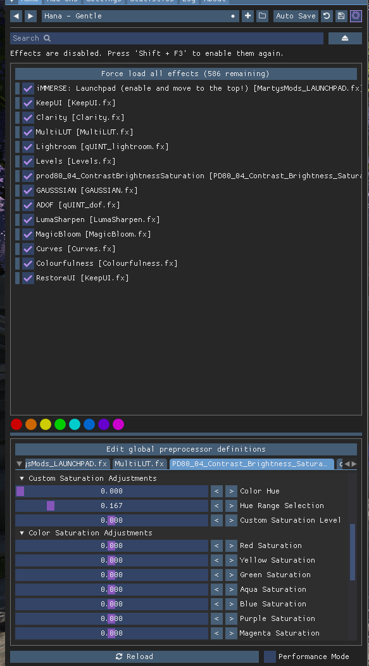369x666 pixels.
Task: Switch to MultiLUT.fx tab
Action: (140, 464)
